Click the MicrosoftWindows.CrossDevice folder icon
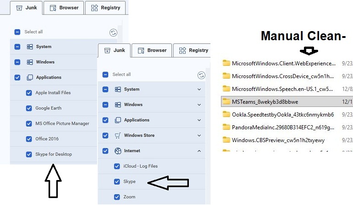The height and width of the screenshot is (207, 353). click(x=226, y=76)
